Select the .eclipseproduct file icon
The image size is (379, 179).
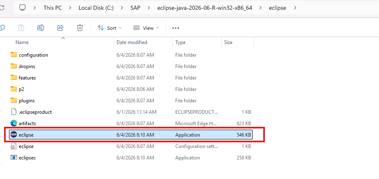click(x=14, y=112)
